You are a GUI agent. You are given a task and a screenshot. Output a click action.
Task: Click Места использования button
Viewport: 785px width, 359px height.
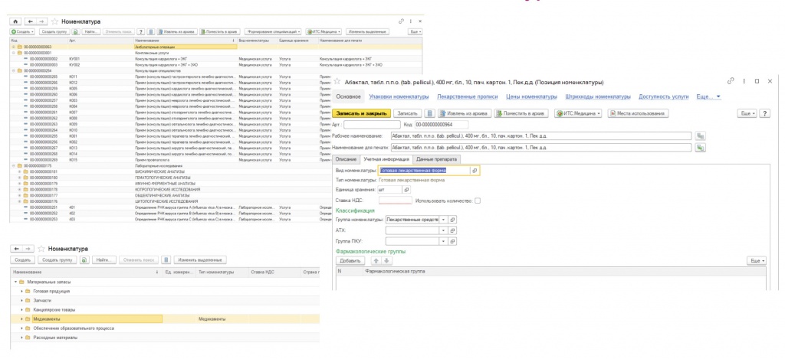pyautogui.click(x=638, y=113)
